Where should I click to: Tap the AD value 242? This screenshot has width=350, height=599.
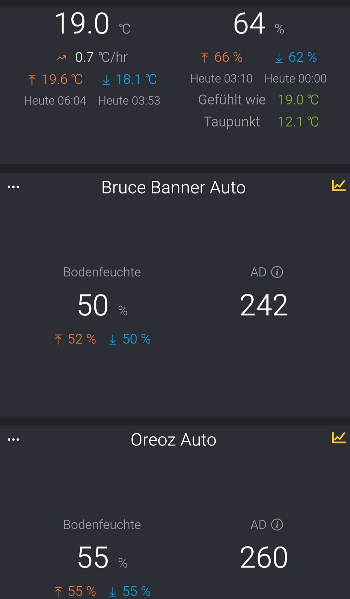(x=264, y=305)
